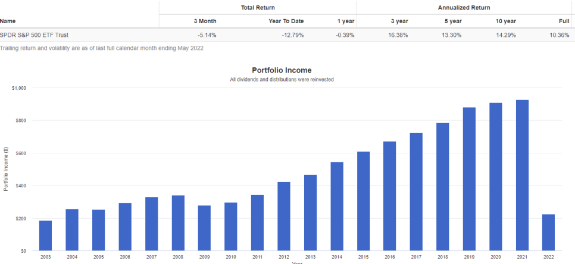The height and width of the screenshot is (264, 575).
Task: Click the 2022 income bar
Action: click(x=549, y=232)
